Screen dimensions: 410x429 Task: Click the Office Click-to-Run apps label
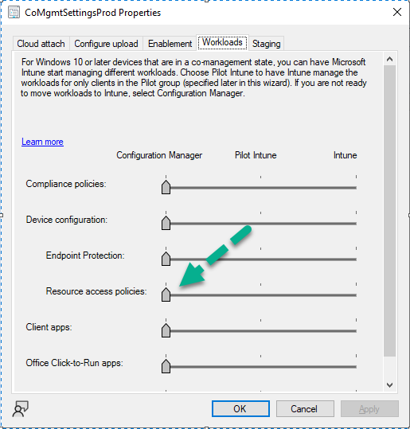pos(75,363)
